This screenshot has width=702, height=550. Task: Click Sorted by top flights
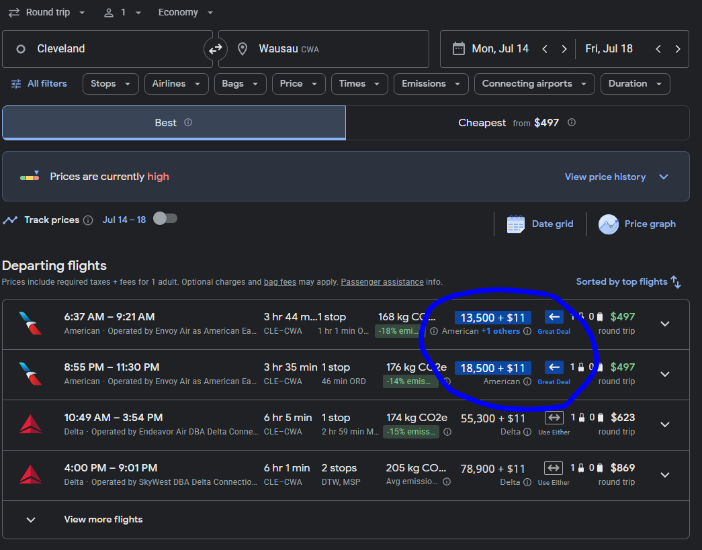coord(622,281)
